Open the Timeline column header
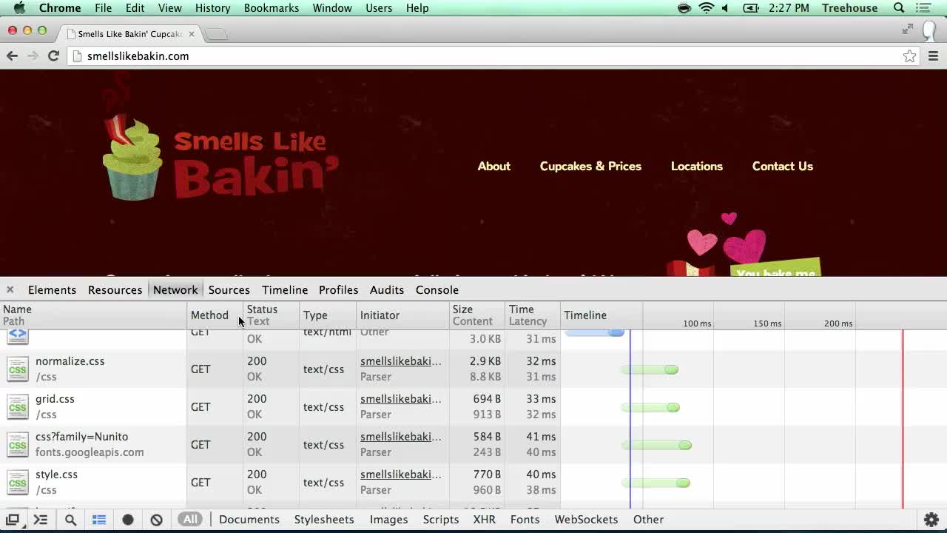This screenshot has height=533, width=947. coord(585,315)
